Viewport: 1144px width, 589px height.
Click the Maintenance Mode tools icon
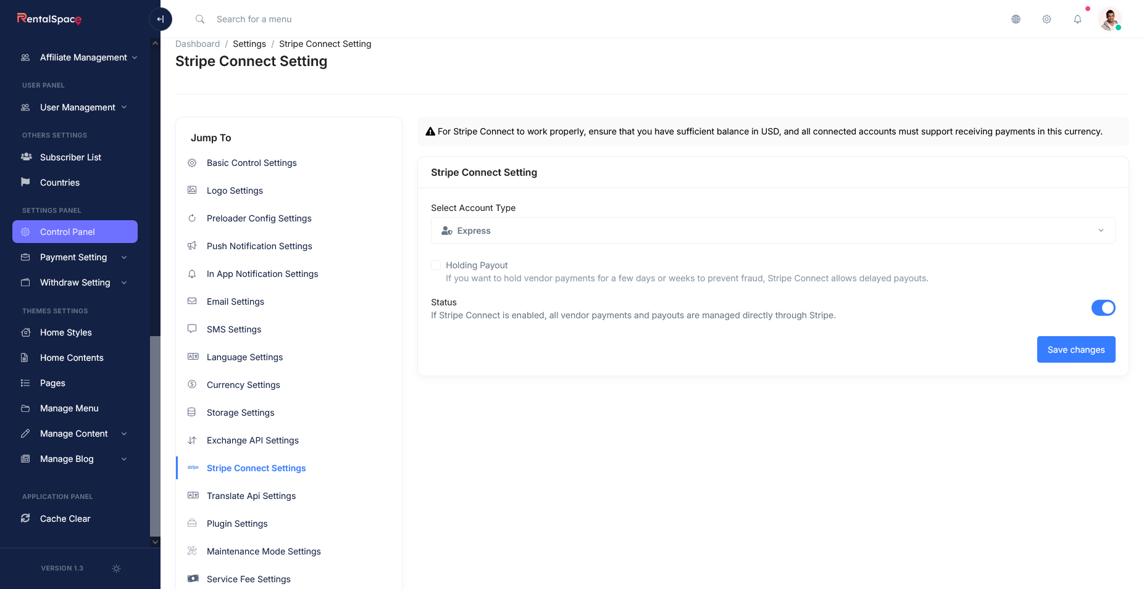pyautogui.click(x=192, y=551)
